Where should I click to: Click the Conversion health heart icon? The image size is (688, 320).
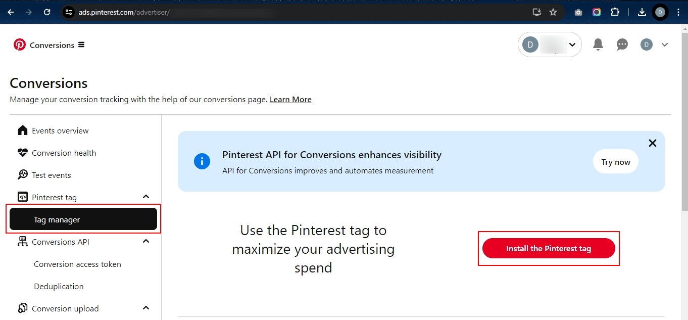pos(23,153)
